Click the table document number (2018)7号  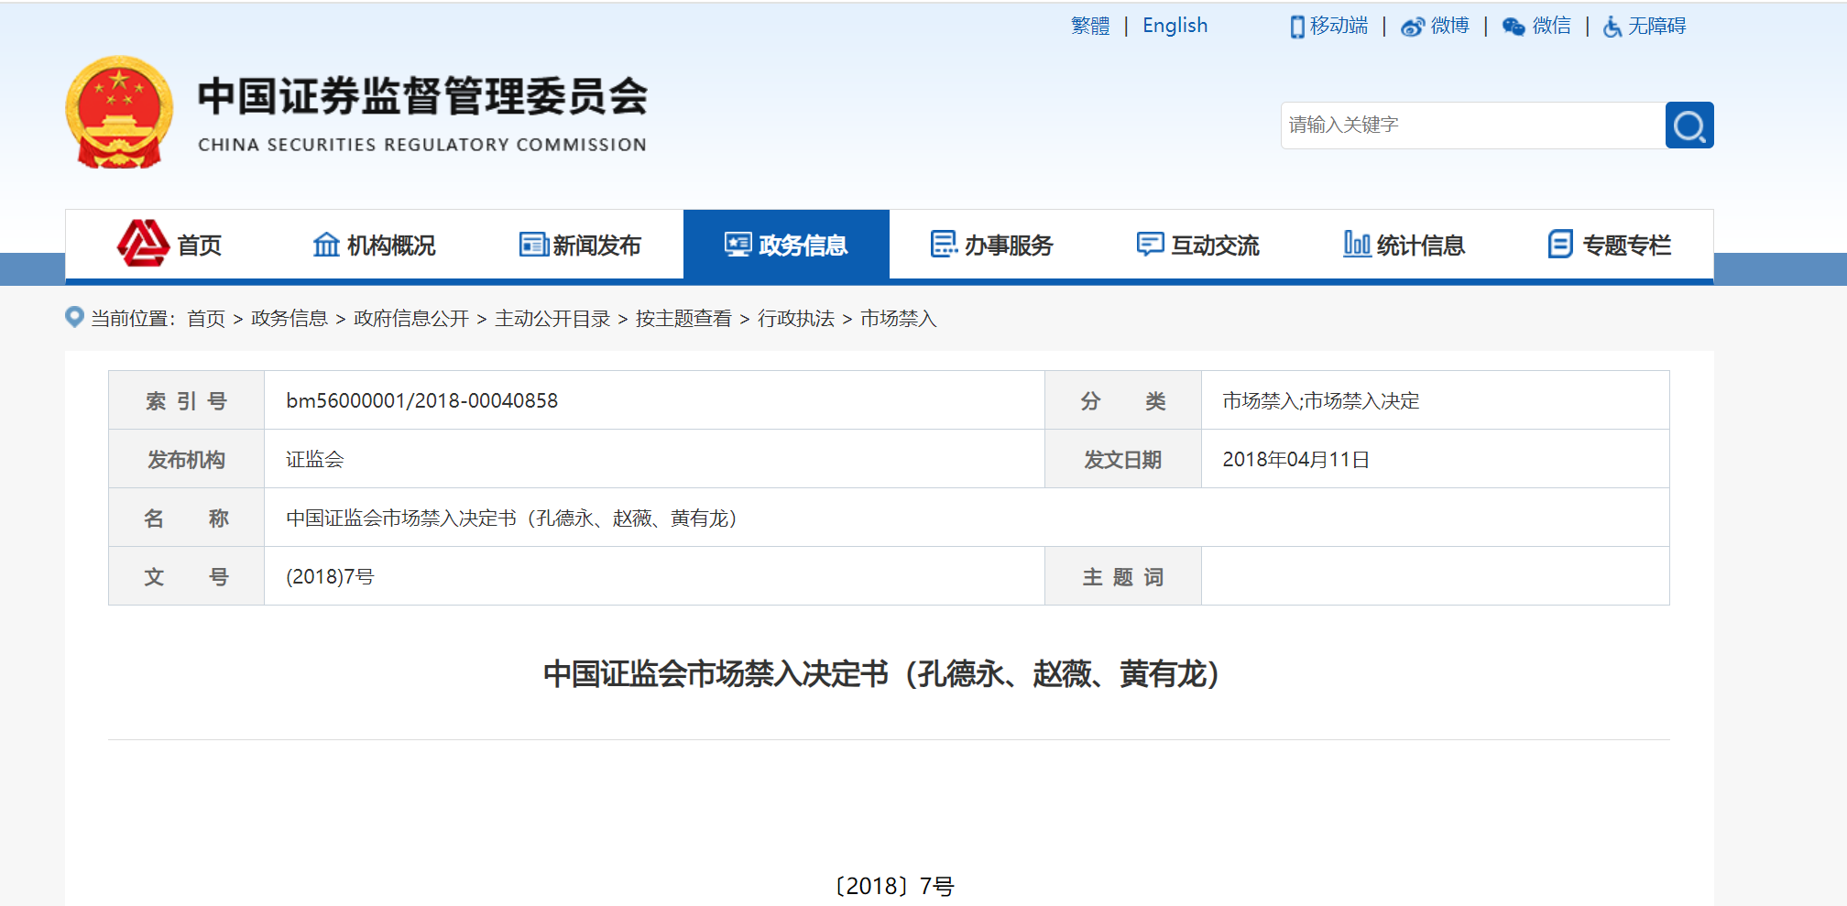330,576
